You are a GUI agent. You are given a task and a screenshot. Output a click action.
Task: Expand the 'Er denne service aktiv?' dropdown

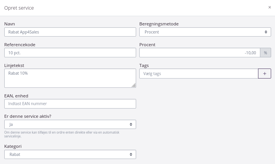click(70, 124)
